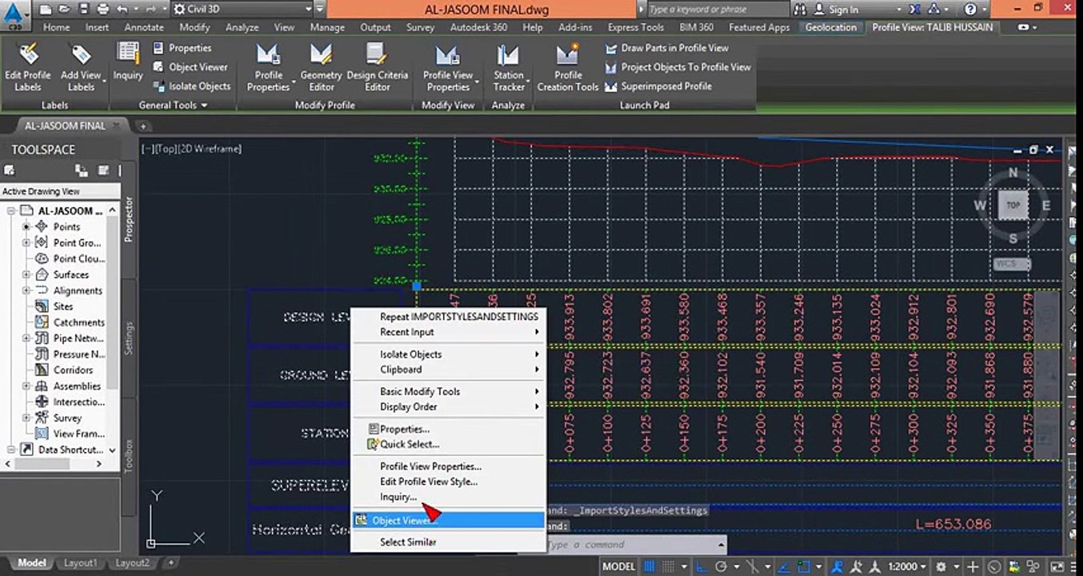Select Assemblies in the Prospector tree
The width and height of the screenshot is (1083, 576).
coord(77,386)
